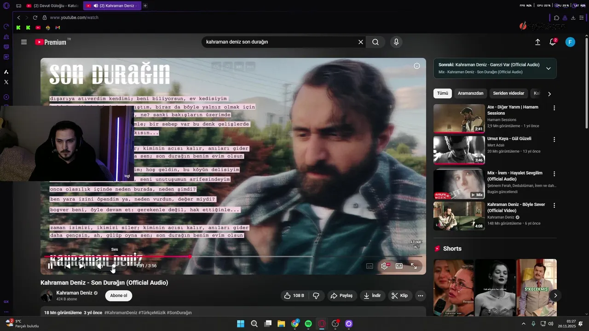Image resolution: width=589 pixels, height=331 pixels.
Task: Skip to next video in player
Action: 81,266
